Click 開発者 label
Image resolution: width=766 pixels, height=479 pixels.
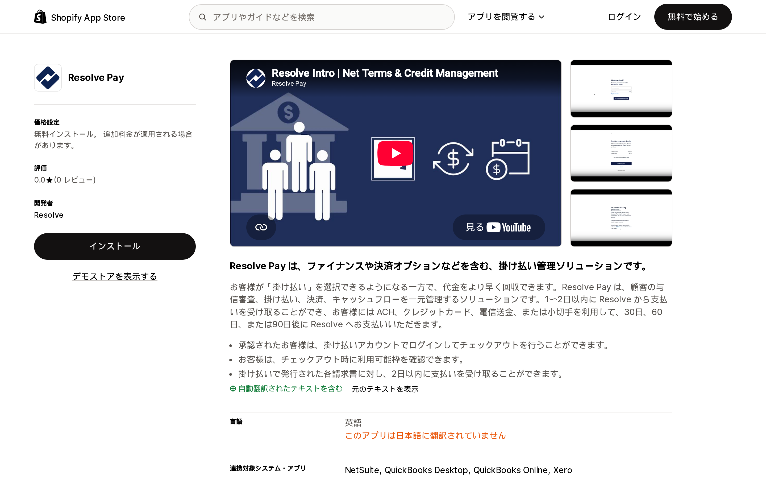(44, 203)
